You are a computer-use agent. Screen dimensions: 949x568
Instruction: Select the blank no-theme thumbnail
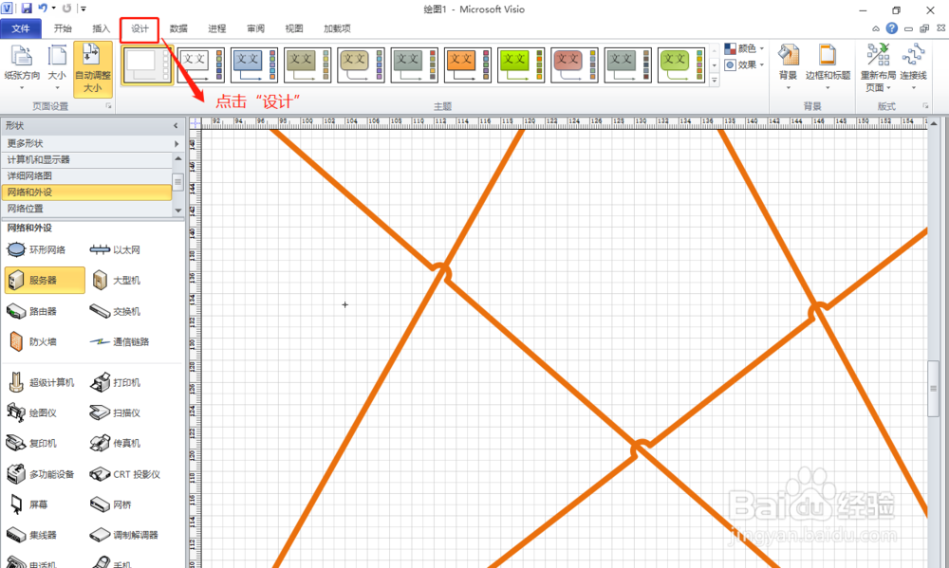(148, 65)
